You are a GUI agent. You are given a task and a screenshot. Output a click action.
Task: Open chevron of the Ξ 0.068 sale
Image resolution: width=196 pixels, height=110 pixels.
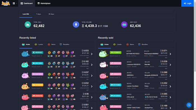pyautogui.click(x=170, y=76)
